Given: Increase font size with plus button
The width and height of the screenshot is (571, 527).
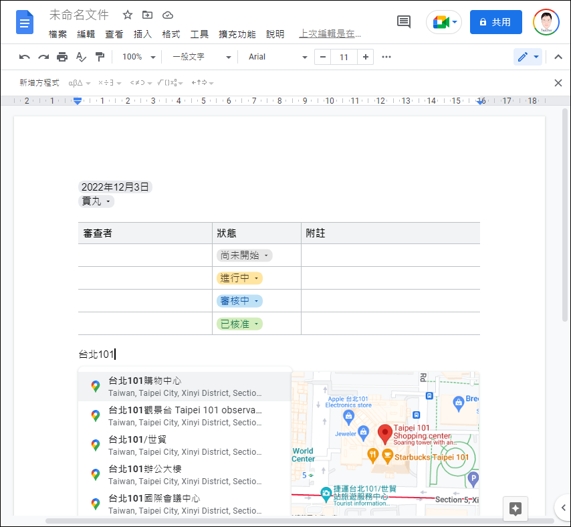Looking at the screenshot, I should pos(366,57).
